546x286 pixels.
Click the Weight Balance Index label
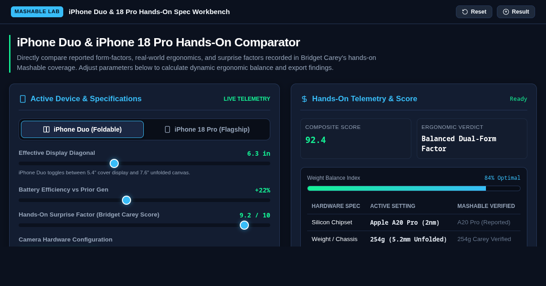click(x=334, y=178)
